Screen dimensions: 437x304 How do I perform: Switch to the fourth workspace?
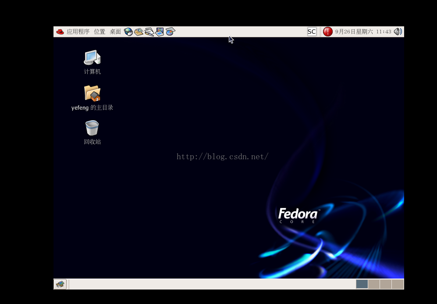398,284
